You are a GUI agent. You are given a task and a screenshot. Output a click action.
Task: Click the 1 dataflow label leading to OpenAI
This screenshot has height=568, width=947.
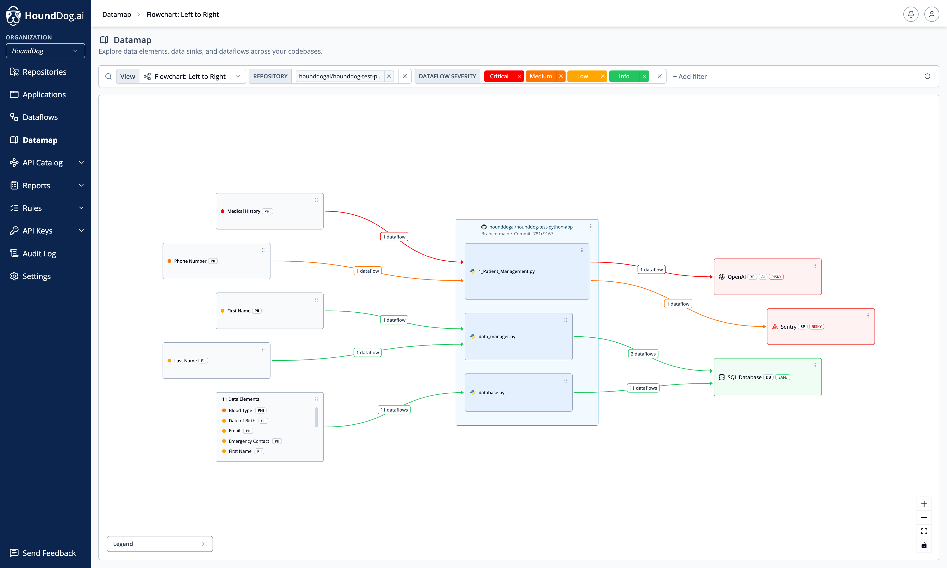coord(652,270)
